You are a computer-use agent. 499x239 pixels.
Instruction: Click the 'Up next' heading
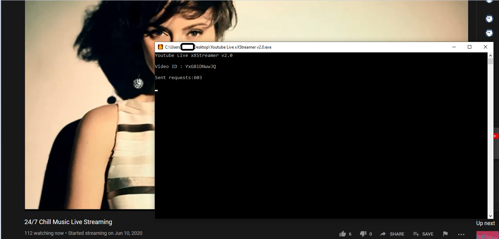tap(485, 223)
